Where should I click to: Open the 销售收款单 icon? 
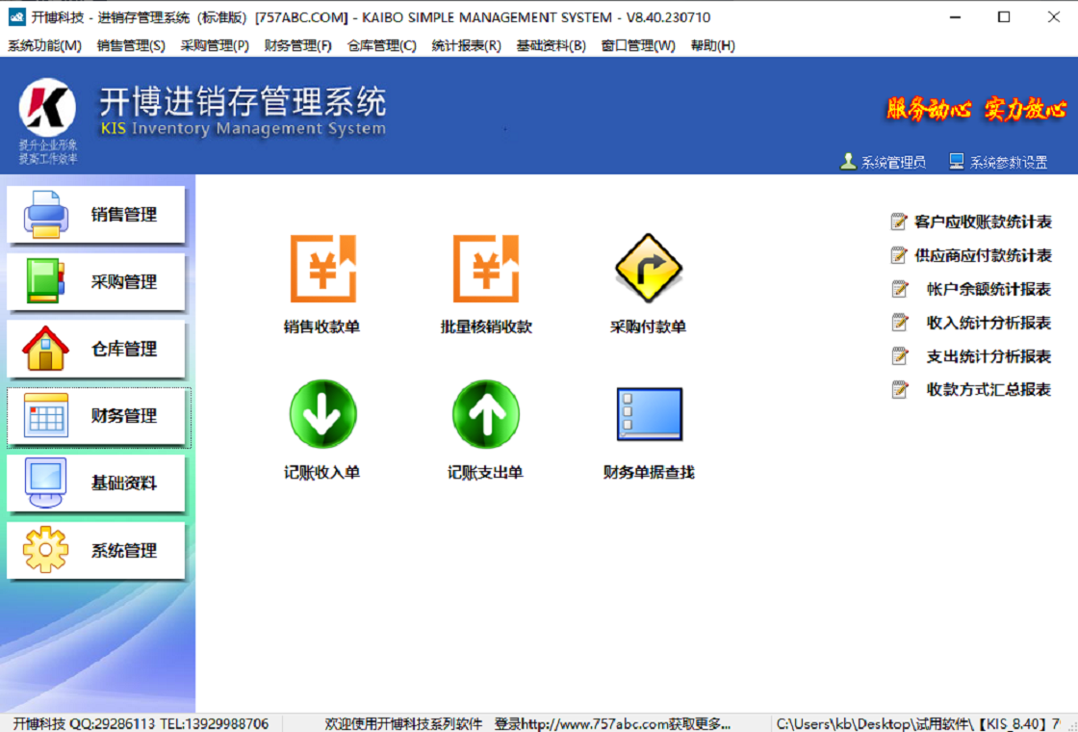(x=322, y=269)
